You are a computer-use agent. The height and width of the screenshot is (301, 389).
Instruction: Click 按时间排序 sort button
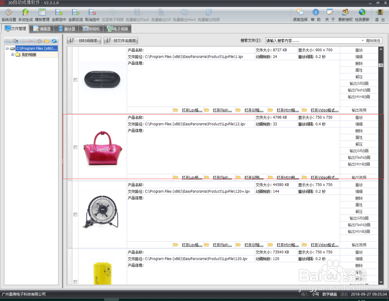tap(84, 41)
